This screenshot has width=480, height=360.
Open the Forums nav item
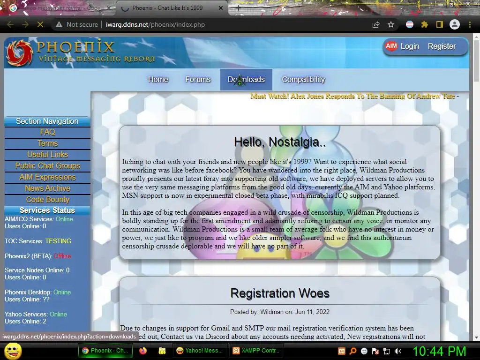[x=198, y=80]
